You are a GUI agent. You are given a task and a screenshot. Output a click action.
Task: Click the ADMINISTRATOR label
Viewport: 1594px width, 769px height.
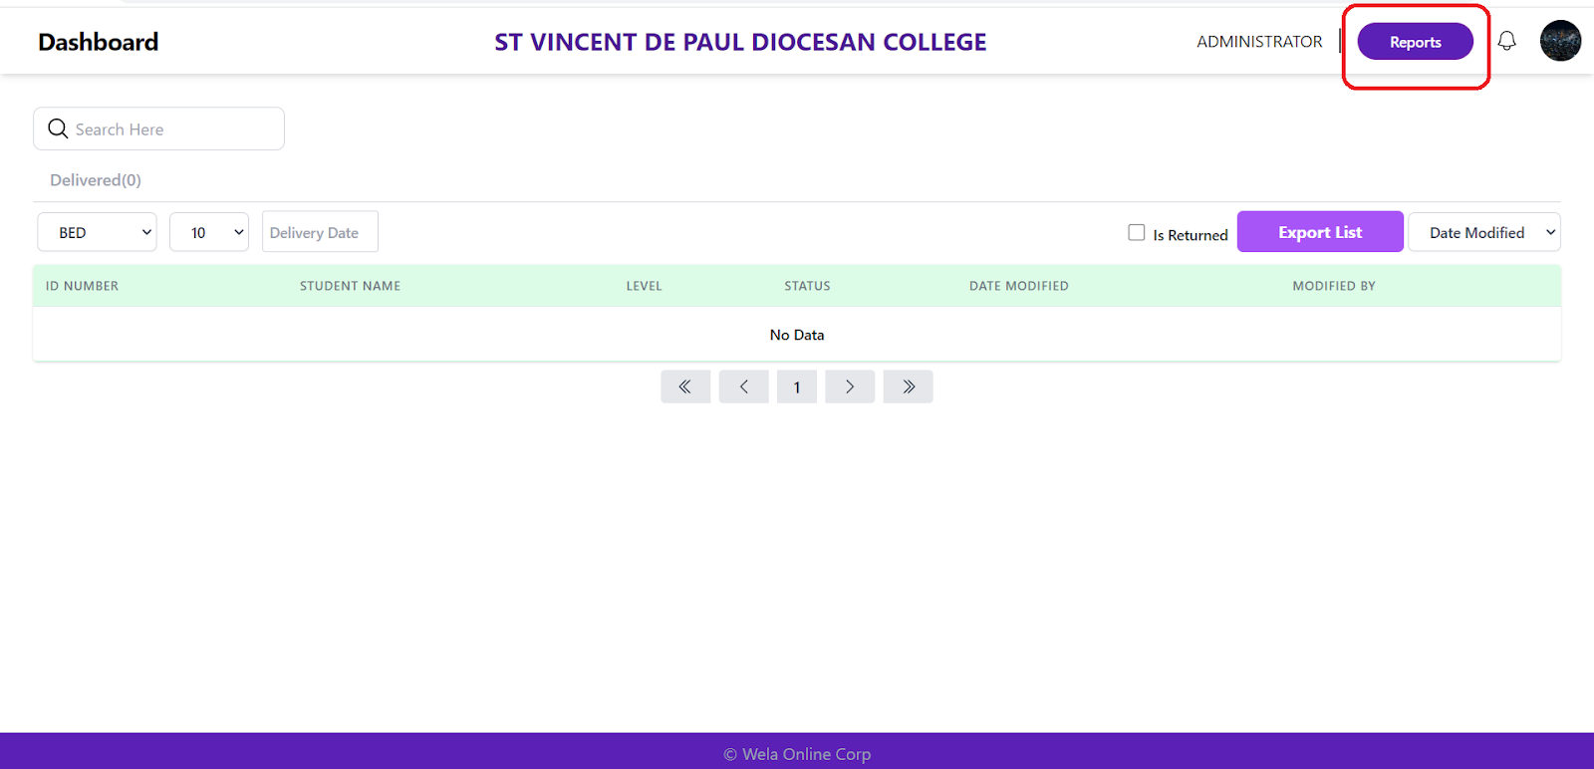coord(1259,42)
